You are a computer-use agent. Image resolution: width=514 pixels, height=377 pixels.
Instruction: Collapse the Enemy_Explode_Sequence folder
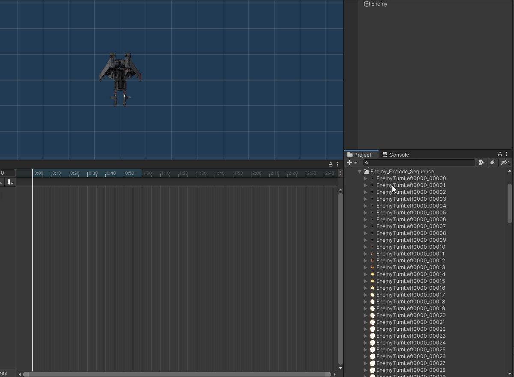pyautogui.click(x=360, y=171)
